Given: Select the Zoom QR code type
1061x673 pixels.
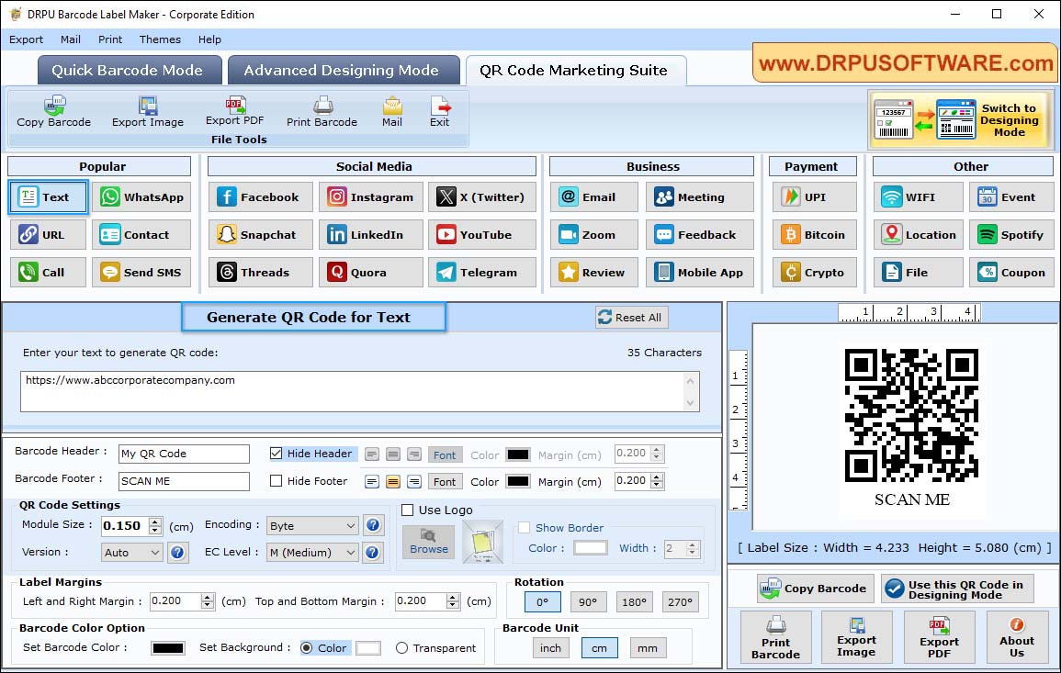Looking at the screenshot, I should [594, 235].
